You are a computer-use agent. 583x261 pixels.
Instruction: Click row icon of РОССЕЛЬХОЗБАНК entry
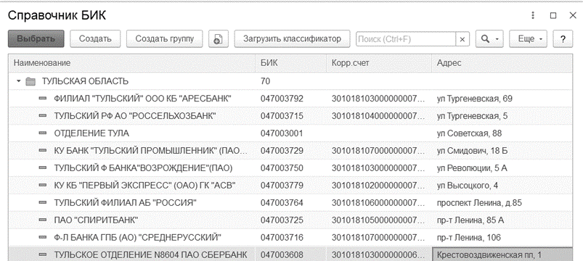click(43, 116)
